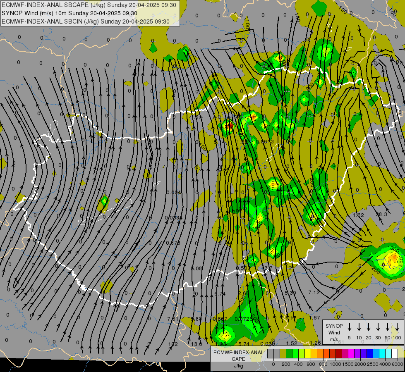Click the '1.67' value above wind legend
This screenshot has height=372, width=405.
pyautogui.click(x=314, y=317)
